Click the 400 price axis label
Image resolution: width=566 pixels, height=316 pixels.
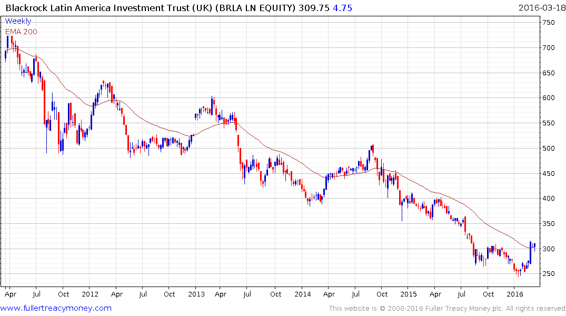[x=548, y=198]
